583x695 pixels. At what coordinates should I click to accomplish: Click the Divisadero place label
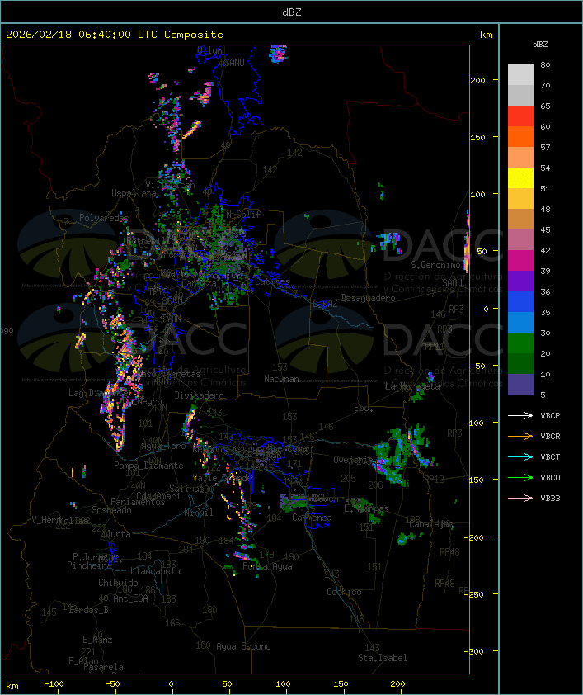coord(199,395)
